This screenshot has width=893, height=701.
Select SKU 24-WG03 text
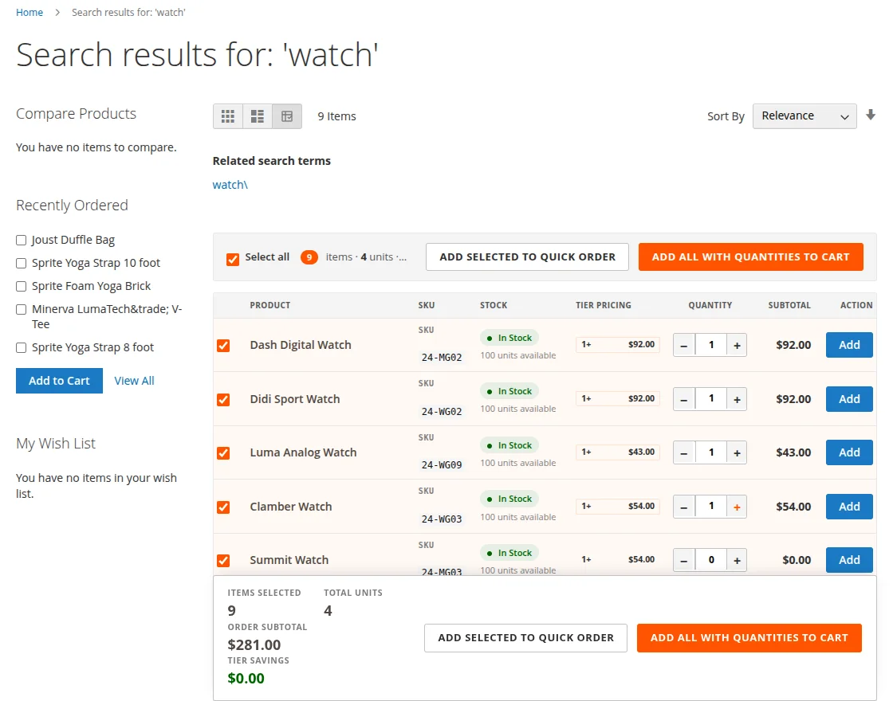point(442,519)
